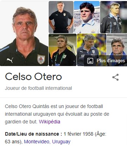Open the photo of him standing, hands on hips

point(61,17)
